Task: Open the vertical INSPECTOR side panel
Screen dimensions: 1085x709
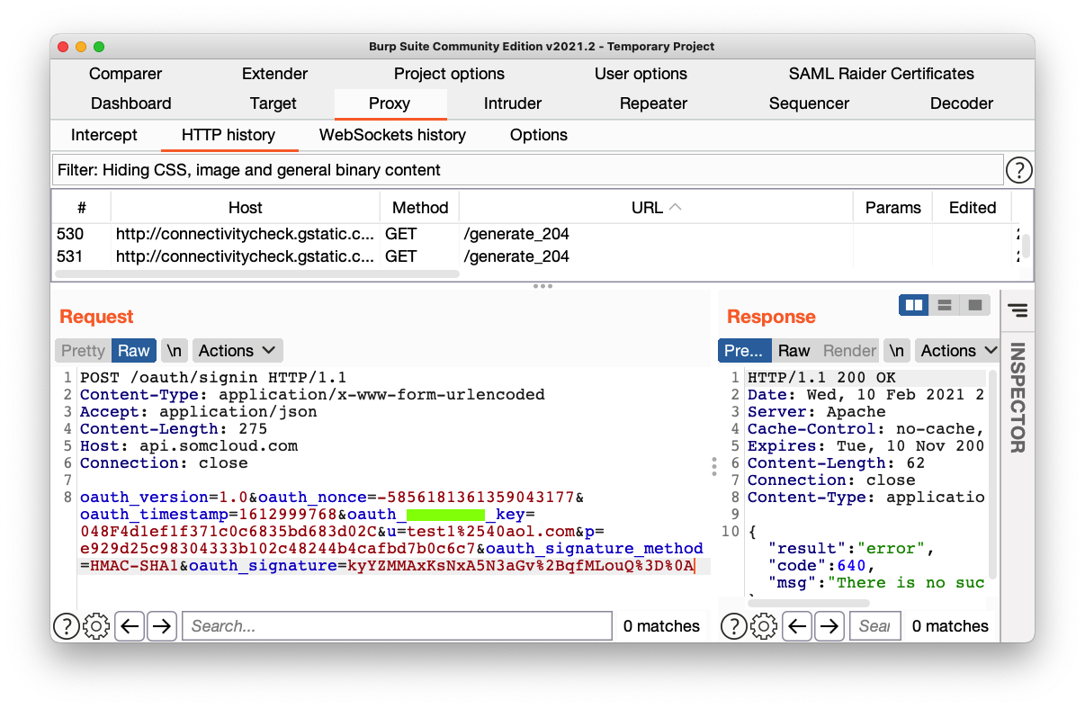Action: 1018,397
